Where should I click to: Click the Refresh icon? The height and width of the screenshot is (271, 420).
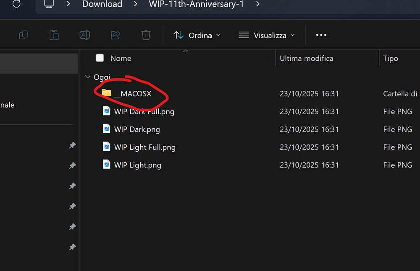click(16, 4)
